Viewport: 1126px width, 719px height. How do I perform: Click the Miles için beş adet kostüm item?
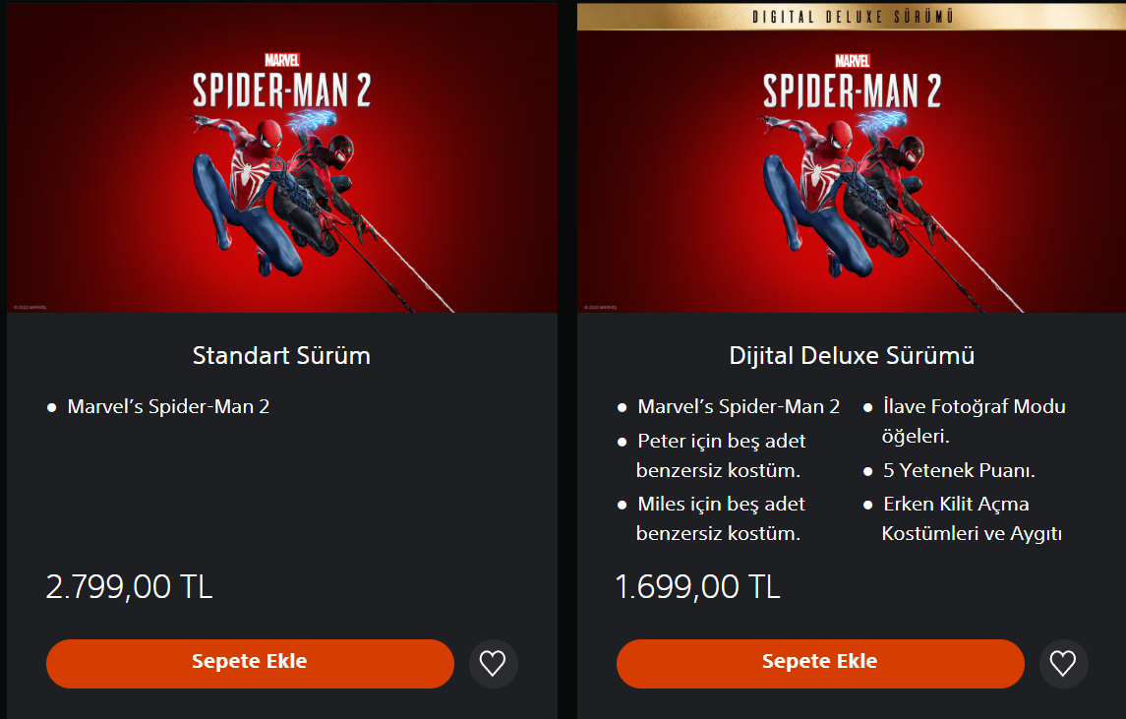point(721,518)
